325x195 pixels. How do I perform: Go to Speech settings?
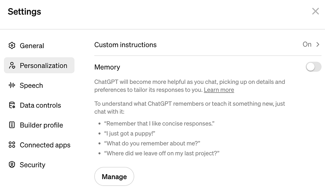coord(31,85)
